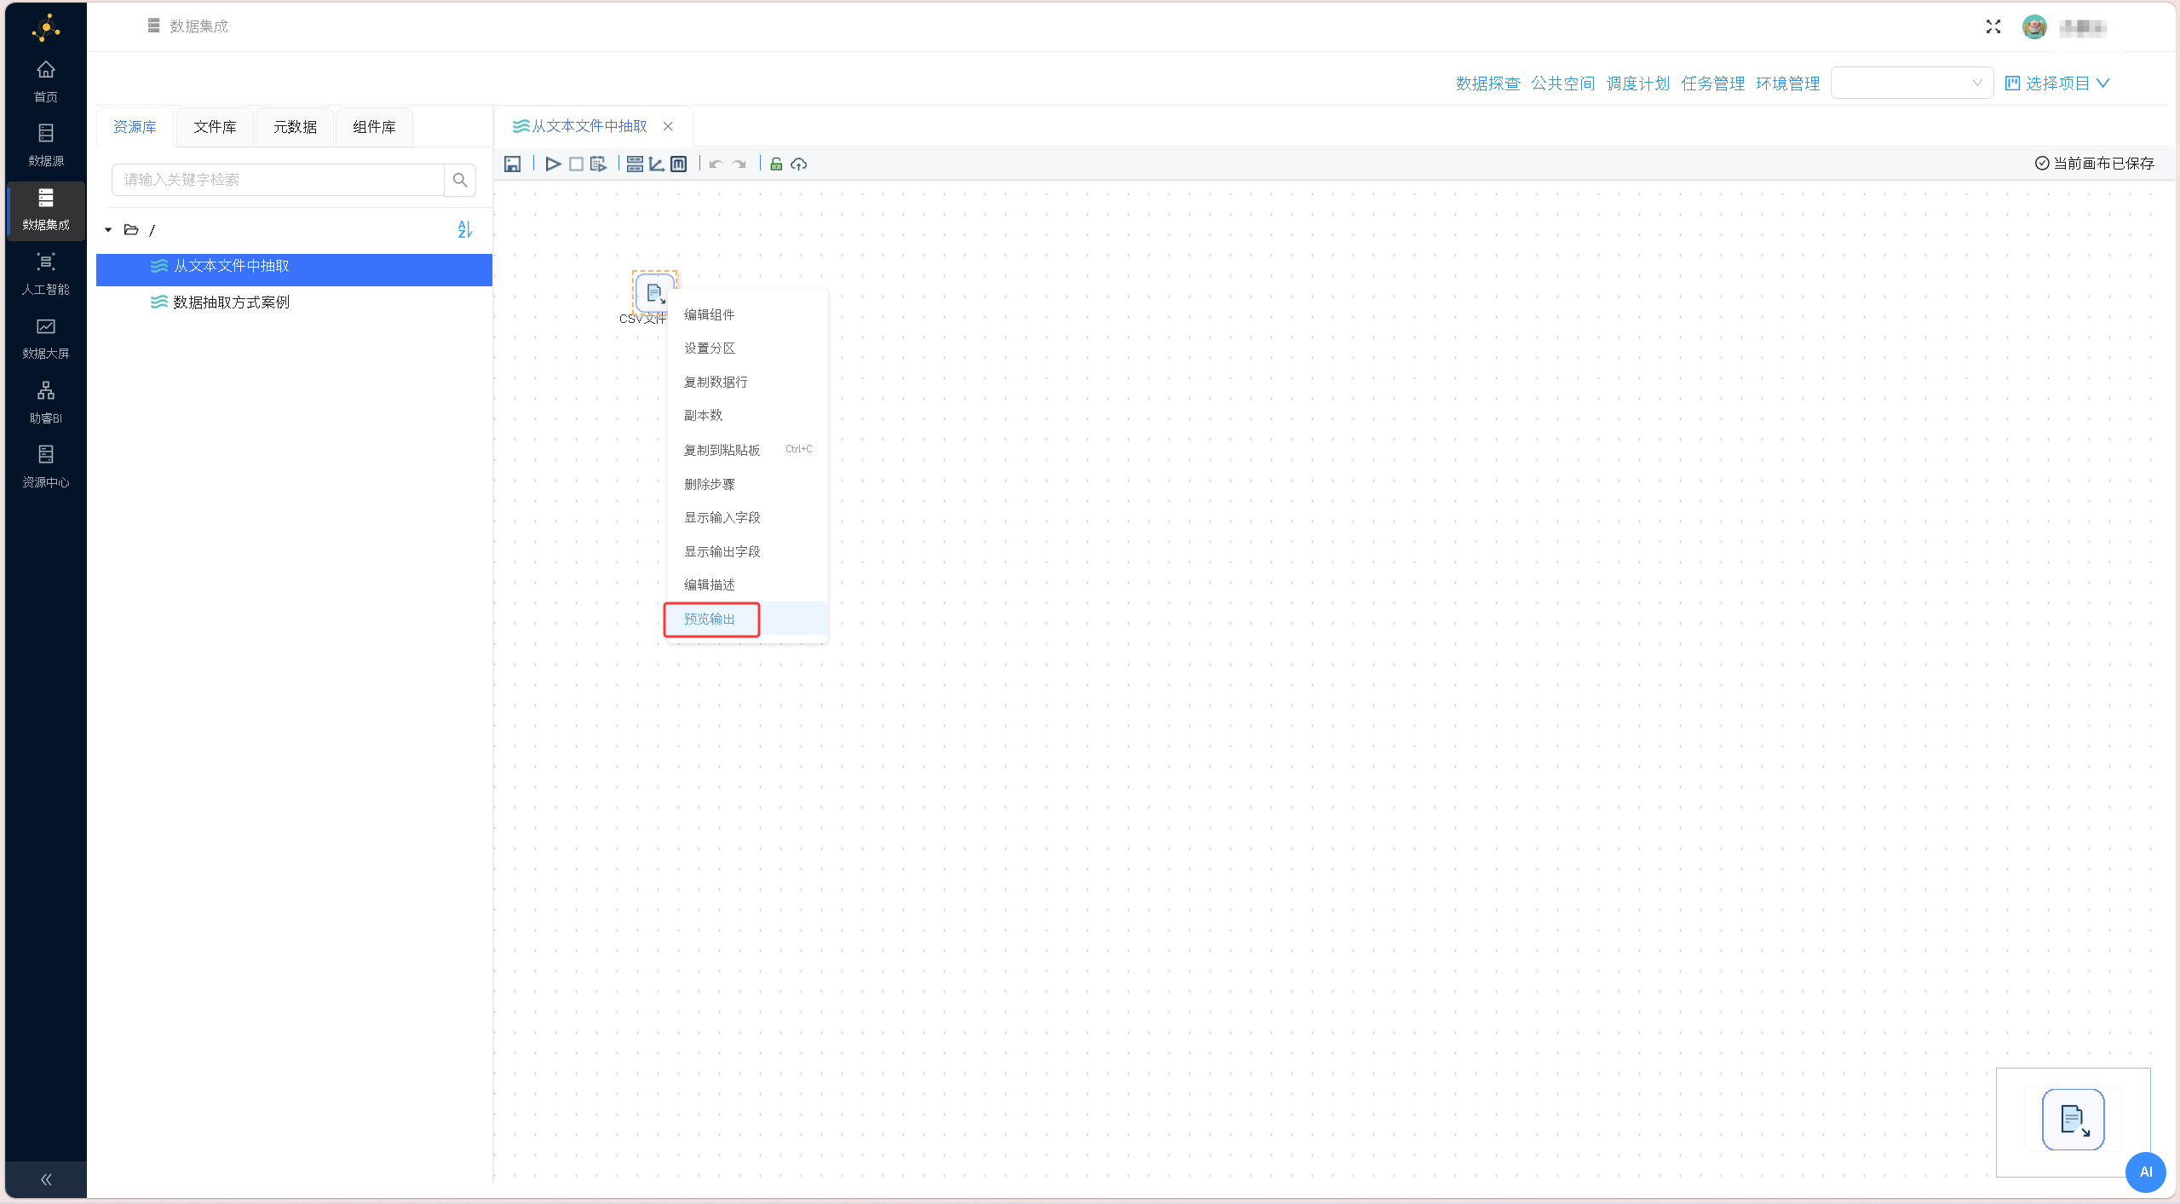The width and height of the screenshot is (2180, 1204).
Task: Open the empty dropdown beside 环境管理
Action: click(1912, 83)
